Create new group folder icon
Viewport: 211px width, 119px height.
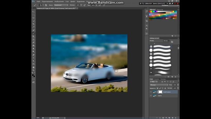click(x=169, y=118)
